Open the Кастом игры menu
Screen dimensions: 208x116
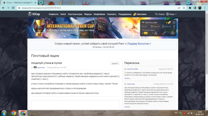pyautogui.click(x=75, y=14)
